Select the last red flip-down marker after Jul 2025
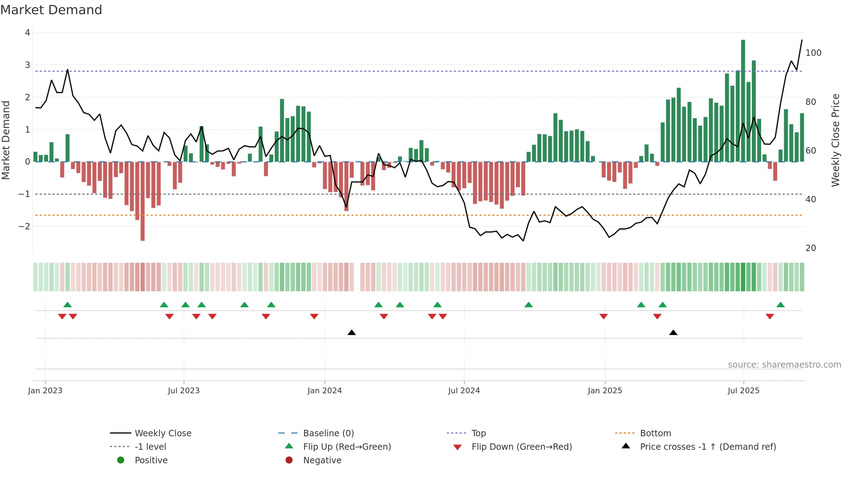The width and height of the screenshot is (854, 480). coord(770,316)
